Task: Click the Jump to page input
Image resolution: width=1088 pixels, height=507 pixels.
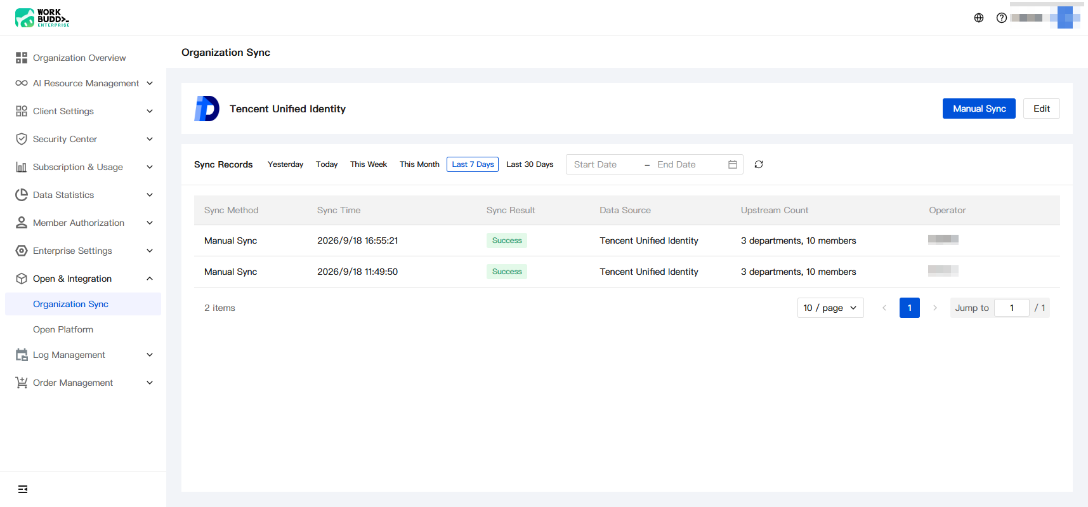Action: (x=1012, y=308)
